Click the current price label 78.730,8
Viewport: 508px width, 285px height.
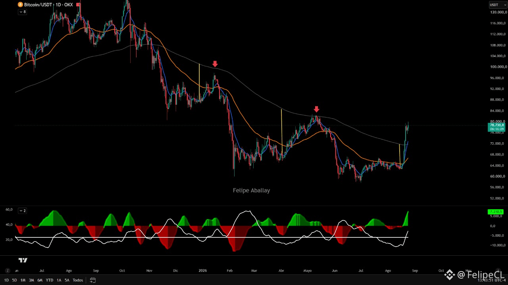tap(497, 127)
